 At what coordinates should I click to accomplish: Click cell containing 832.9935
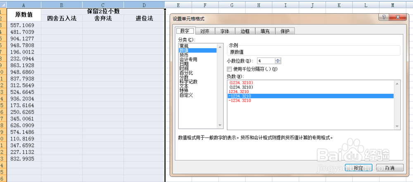[x=24, y=159]
